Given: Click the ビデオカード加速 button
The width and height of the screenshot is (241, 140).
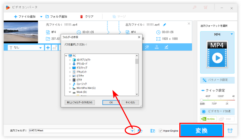Looking at the screenshot, I should pos(217,111).
